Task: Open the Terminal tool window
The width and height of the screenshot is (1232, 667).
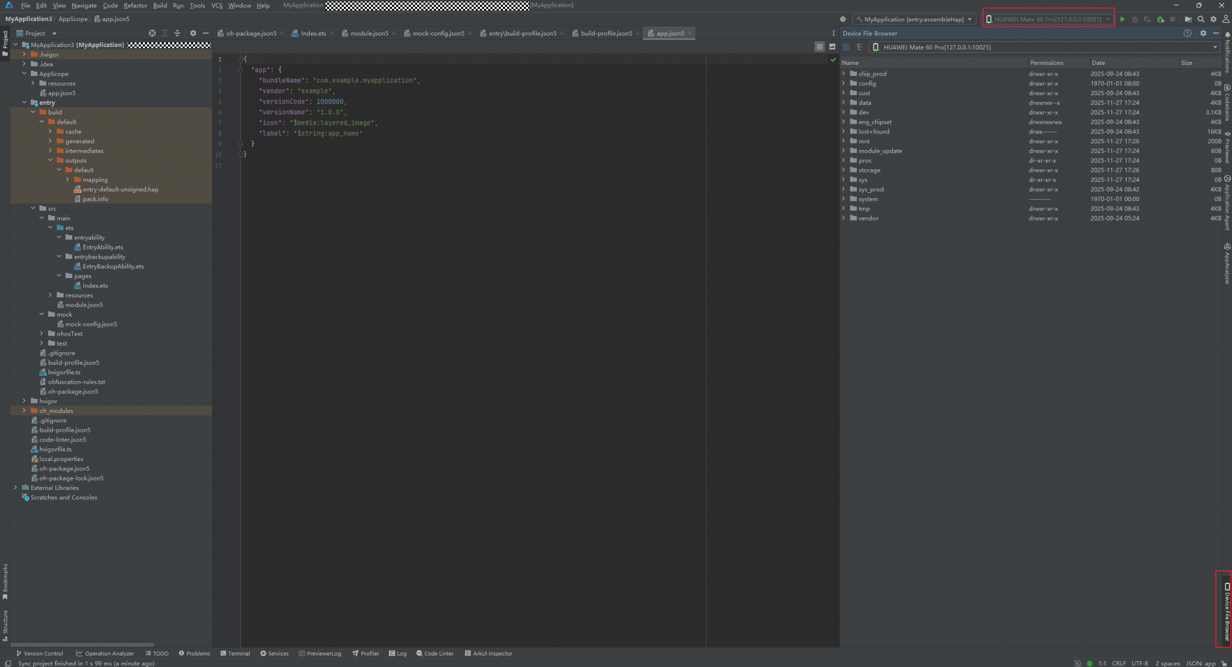Action: (x=235, y=653)
